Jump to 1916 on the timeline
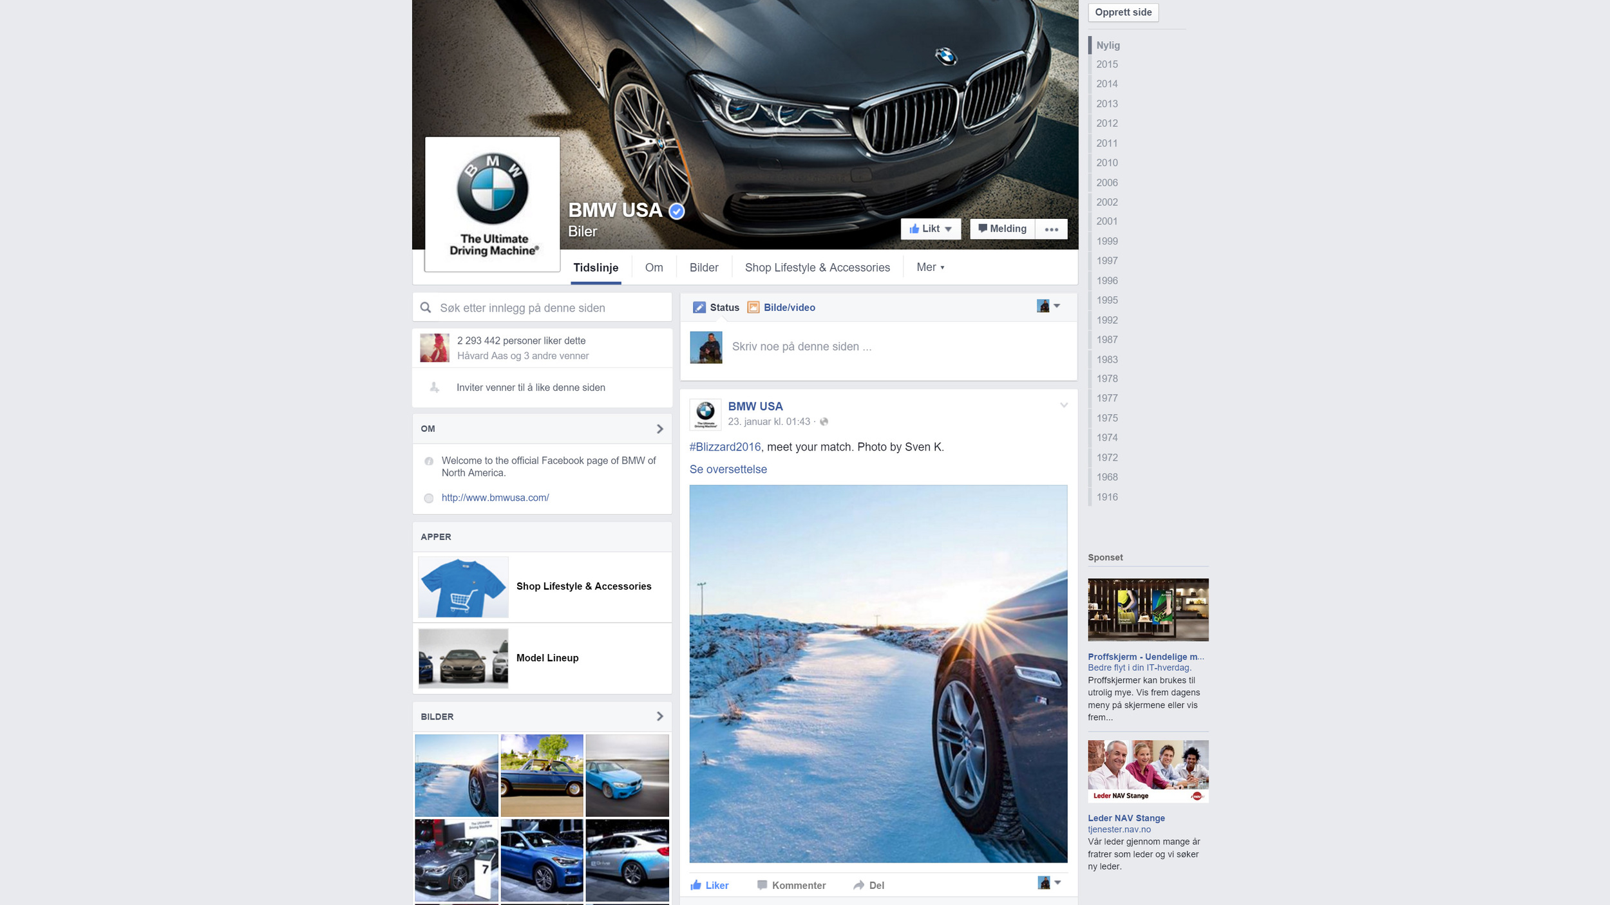1610x905 pixels. click(1107, 497)
